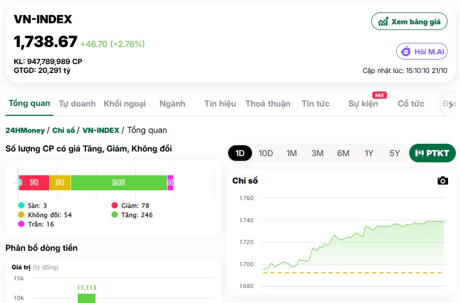
Task: Click the yellow dashed reference line on chart
Action: 353,272
